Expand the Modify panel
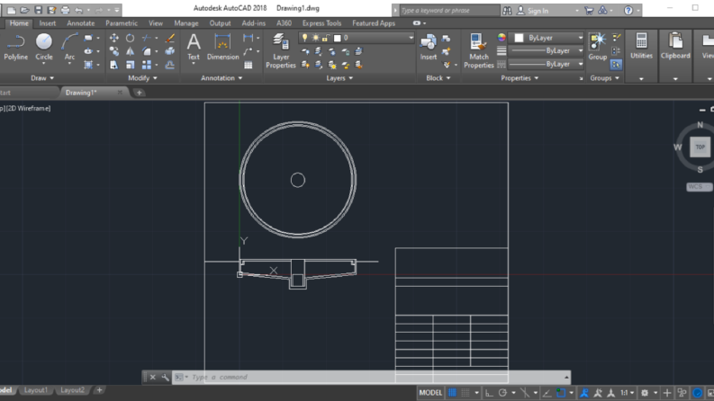Screen dimensions: 714x401 point(142,78)
